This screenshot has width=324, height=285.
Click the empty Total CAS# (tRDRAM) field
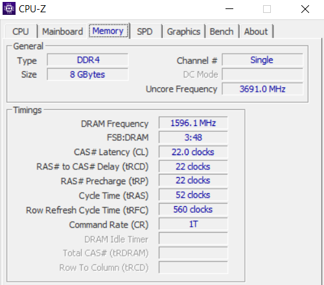(193, 253)
